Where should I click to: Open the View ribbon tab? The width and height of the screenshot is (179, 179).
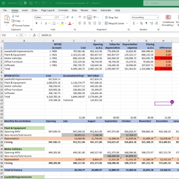[94, 10]
